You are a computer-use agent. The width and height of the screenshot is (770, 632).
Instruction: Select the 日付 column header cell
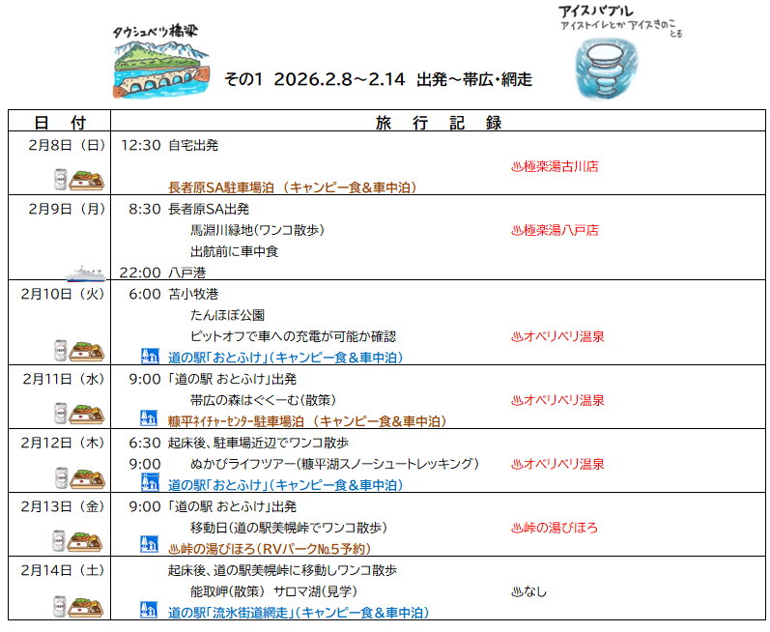(x=60, y=123)
